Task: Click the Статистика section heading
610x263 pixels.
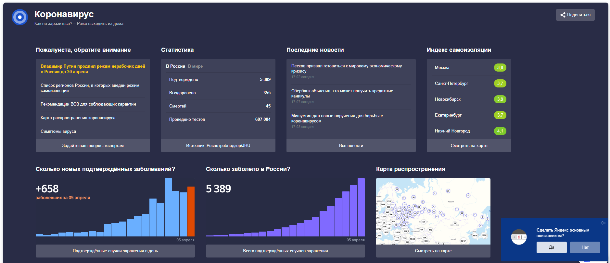Action: (177, 50)
